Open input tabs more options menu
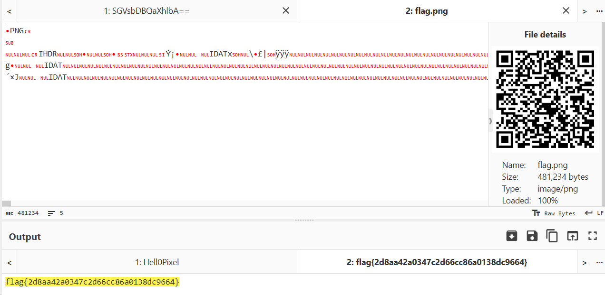This screenshot has width=605, height=295. click(598, 11)
